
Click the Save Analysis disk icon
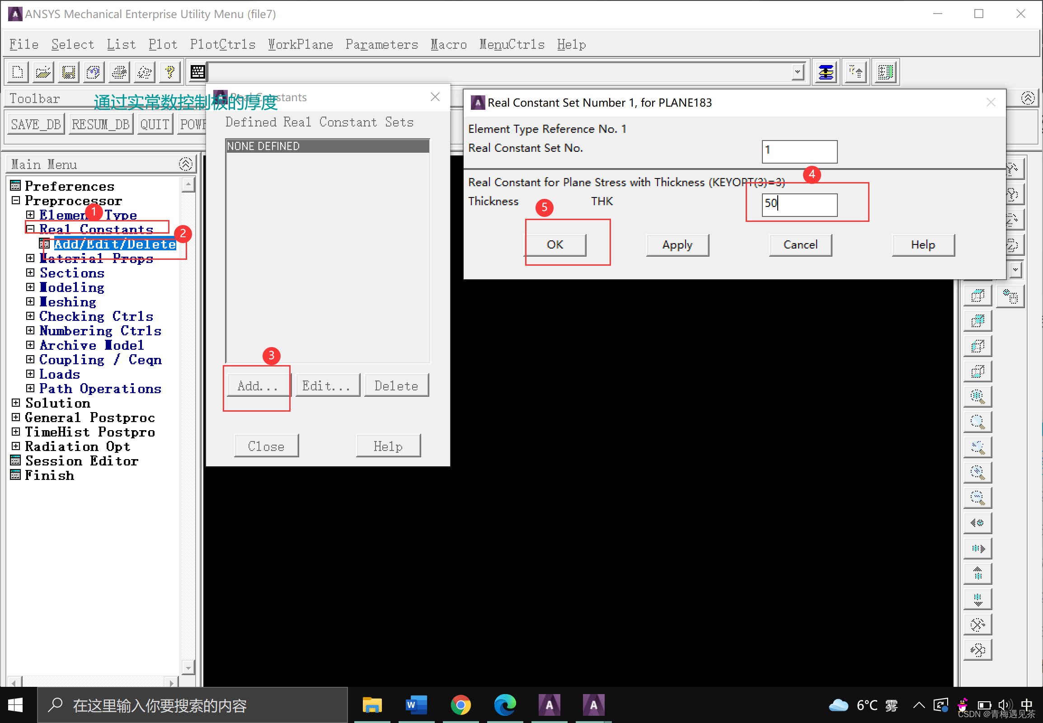coord(68,72)
